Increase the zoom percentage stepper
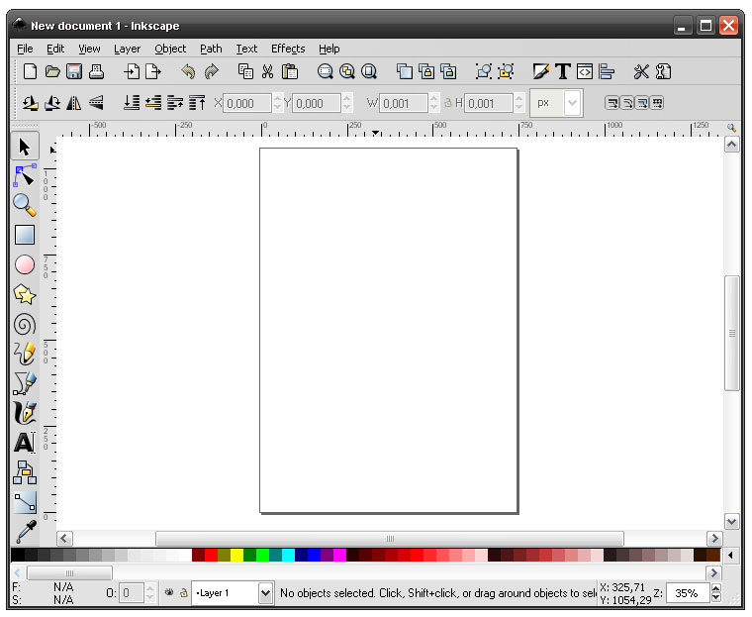Image resolution: width=752 pixels, height=617 pixels. point(716,588)
